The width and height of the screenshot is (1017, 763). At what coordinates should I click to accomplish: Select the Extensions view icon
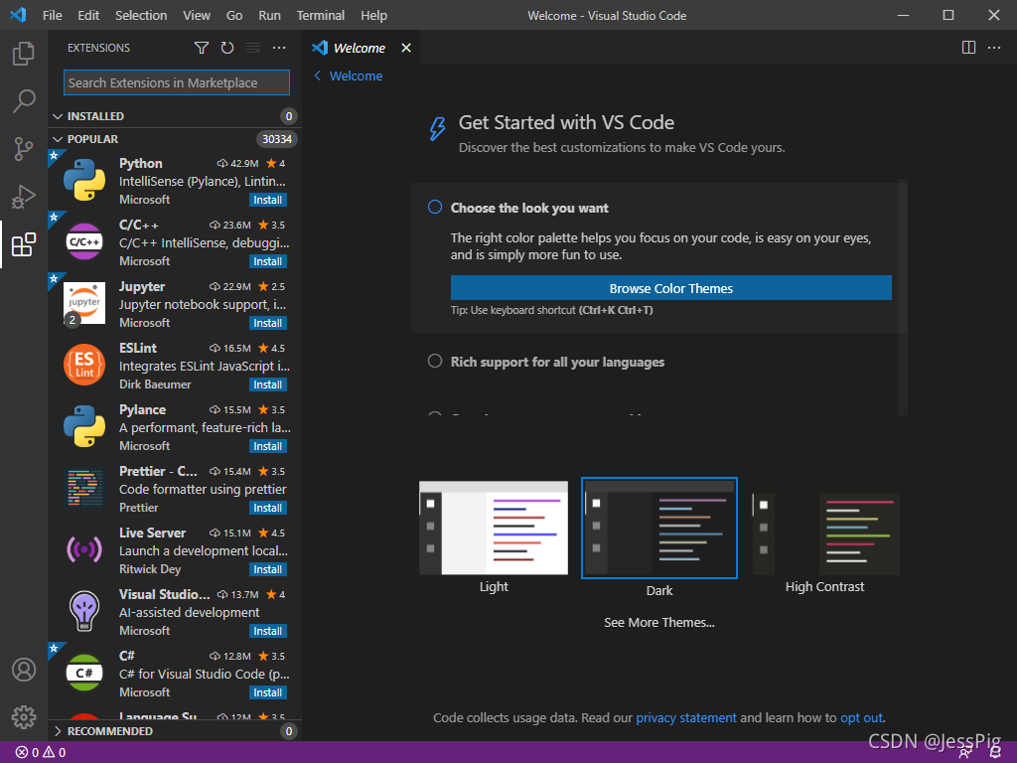point(24,244)
